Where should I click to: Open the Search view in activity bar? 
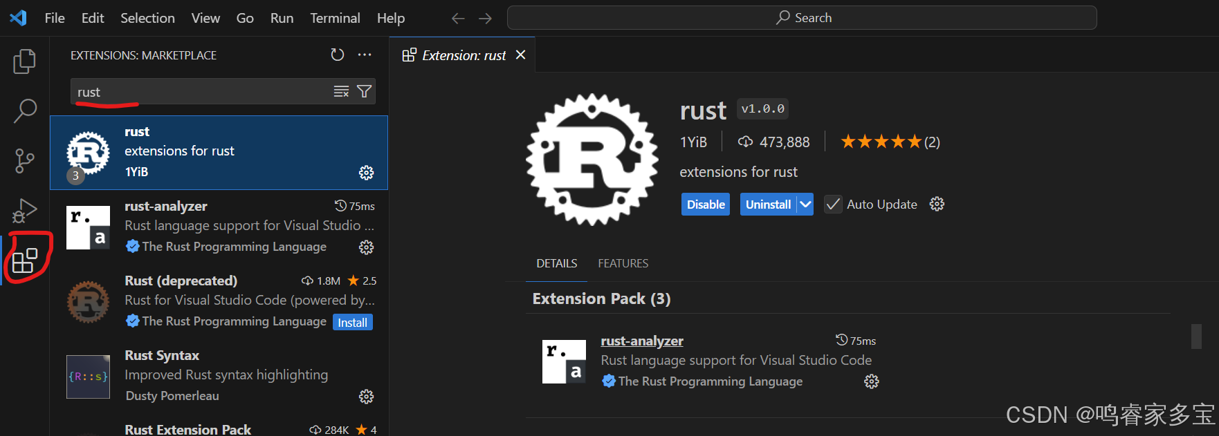pyautogui.click(x=25, y=111)
